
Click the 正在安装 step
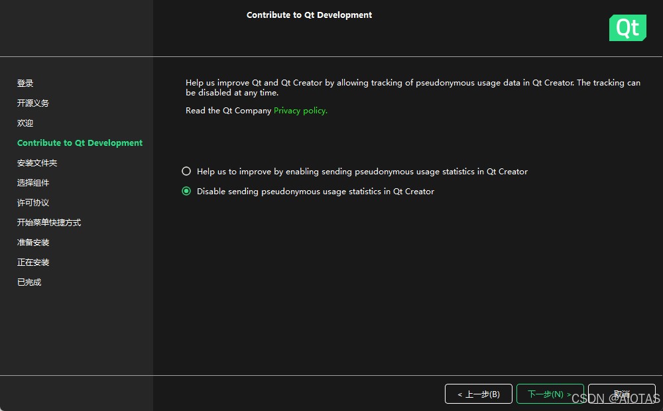(x=33, y=263)
